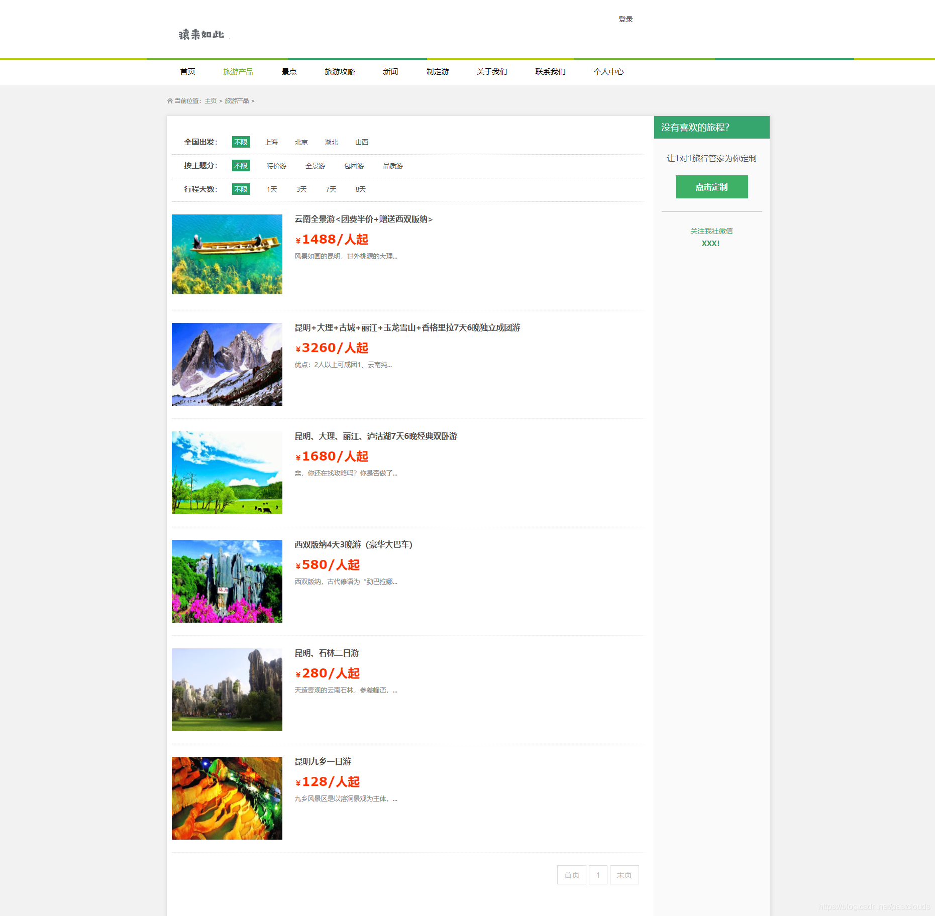The height and width of the screenshot is (916, 935).
Task: Open boat-on-lake thumbnail for 云南全景游
Action: point(227,254)
